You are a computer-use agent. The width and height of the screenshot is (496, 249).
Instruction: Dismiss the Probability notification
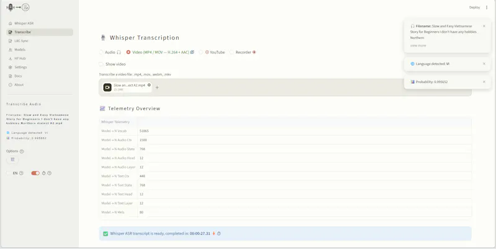pyautogui.click(x=484, y=82)
